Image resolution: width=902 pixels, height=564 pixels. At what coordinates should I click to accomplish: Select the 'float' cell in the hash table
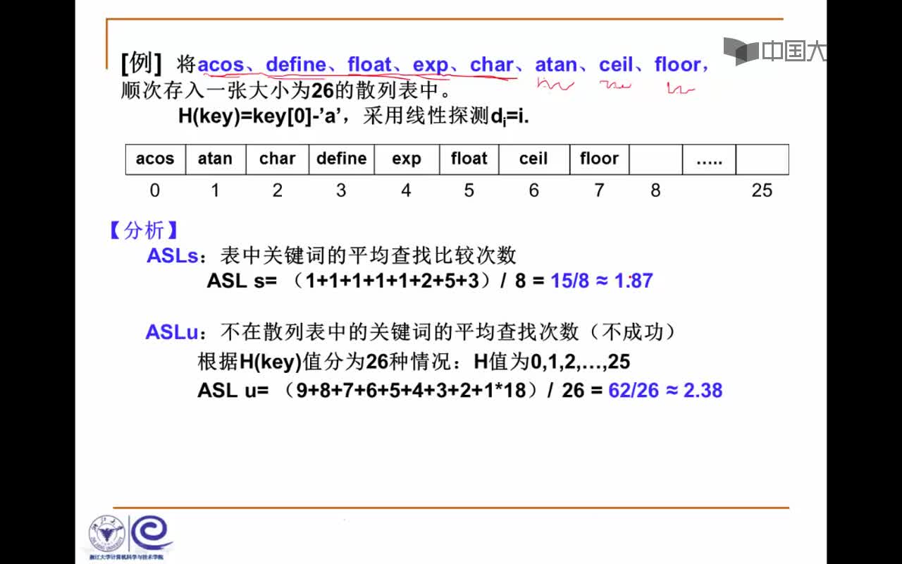pos(469,159)
